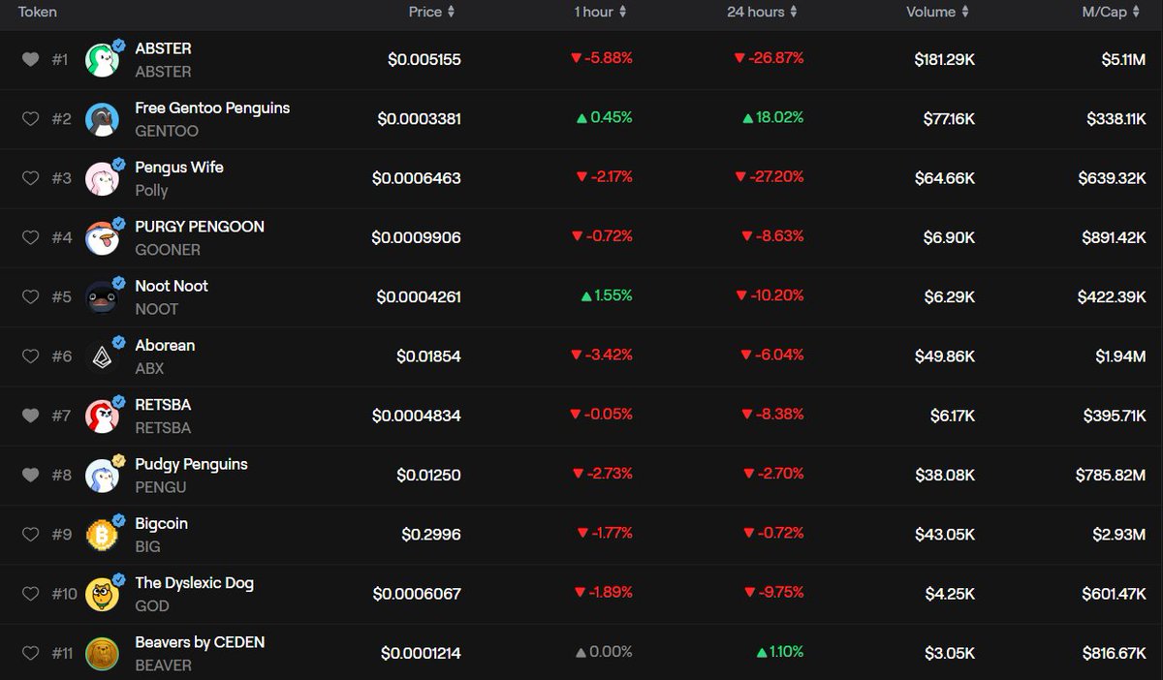
Task: Open the Noot Noot token link
Action: [172, 286]
